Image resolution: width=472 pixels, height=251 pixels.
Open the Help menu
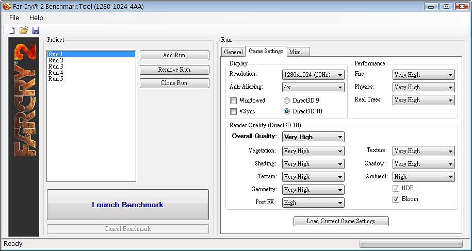36,18
